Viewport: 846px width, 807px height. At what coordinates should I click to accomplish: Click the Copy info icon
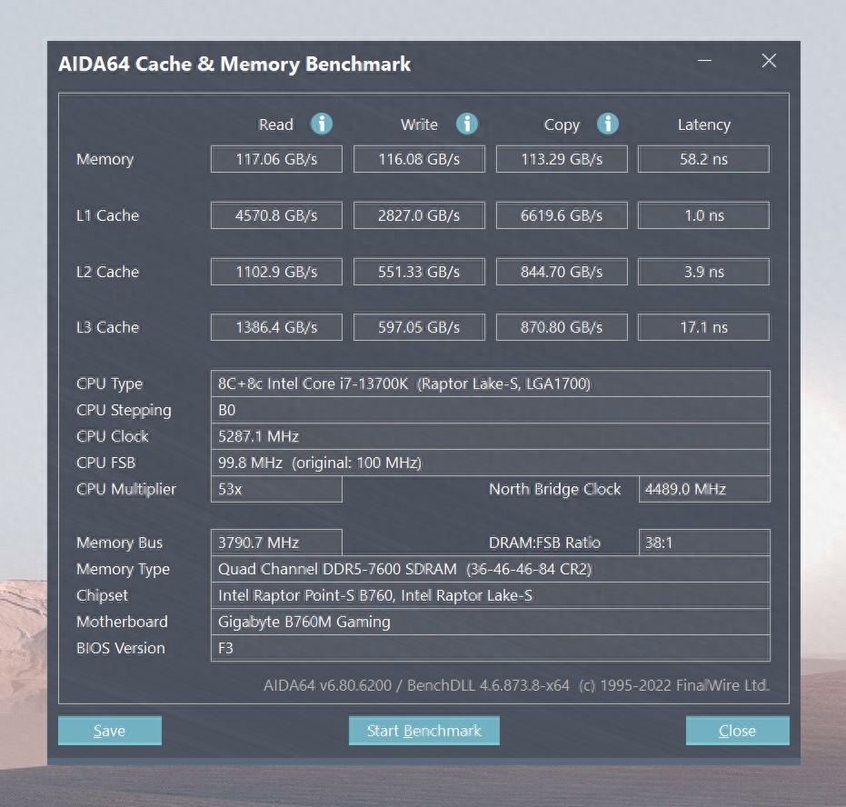(x=608, y=124)
